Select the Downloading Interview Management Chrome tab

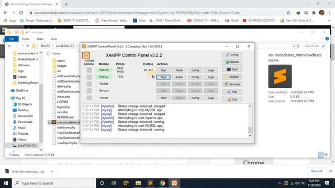pyautogui.click(x=31, y=4)
